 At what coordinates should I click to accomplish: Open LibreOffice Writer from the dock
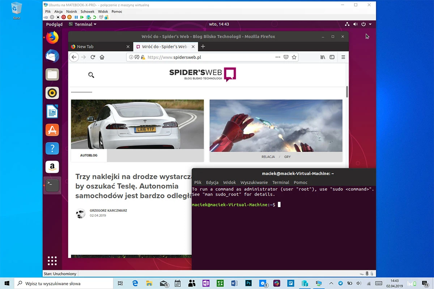point(52,111)
